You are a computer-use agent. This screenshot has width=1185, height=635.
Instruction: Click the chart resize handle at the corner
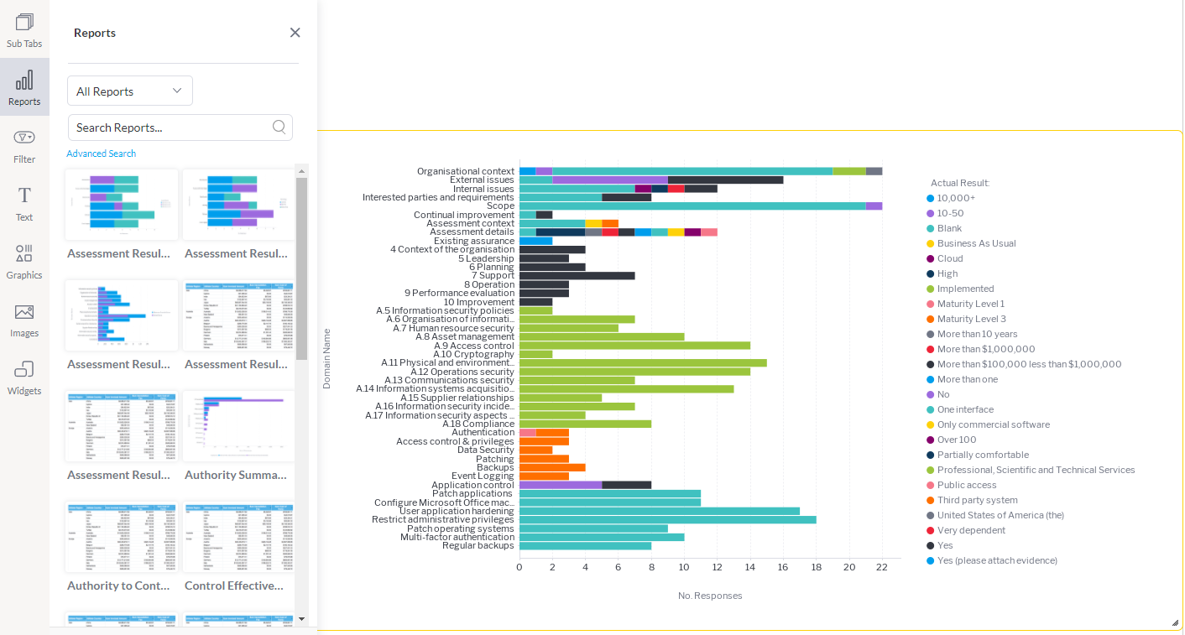tap(1175, 622)
